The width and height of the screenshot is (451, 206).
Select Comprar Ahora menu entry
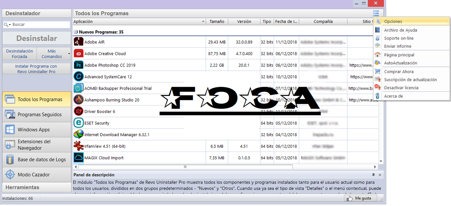coord(412,72)
